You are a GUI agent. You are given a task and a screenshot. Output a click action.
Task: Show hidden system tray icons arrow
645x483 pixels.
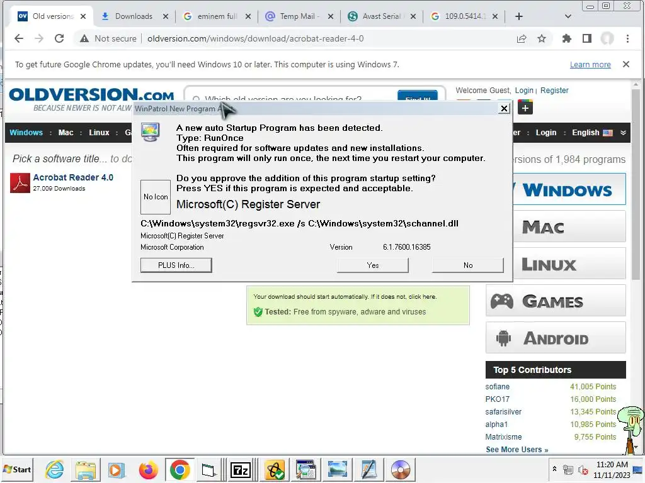point(554,469)
